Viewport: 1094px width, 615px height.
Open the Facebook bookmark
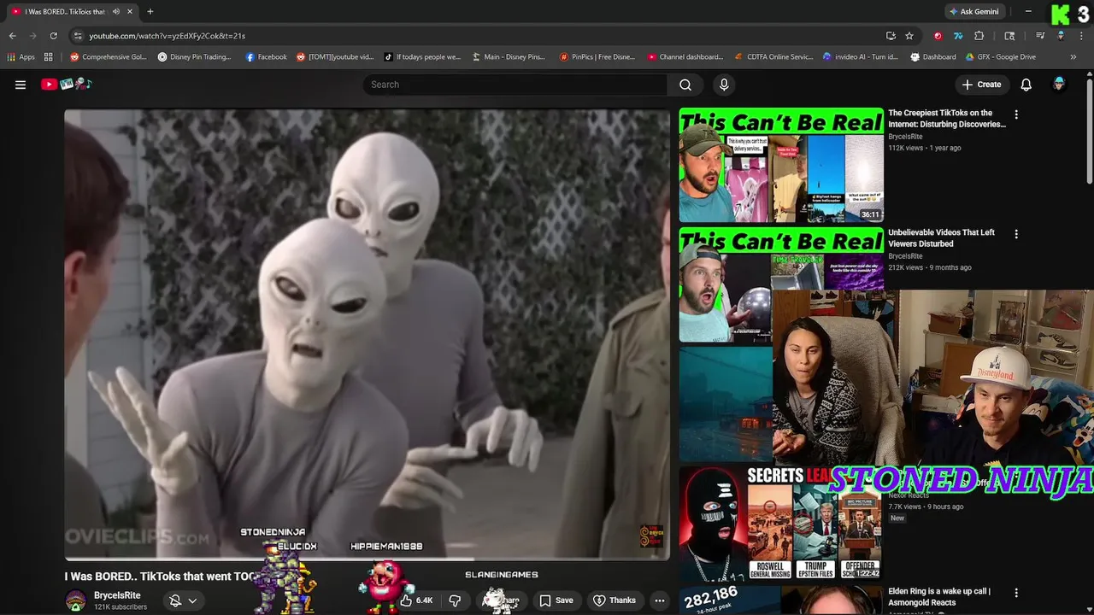tap(266, 57)
